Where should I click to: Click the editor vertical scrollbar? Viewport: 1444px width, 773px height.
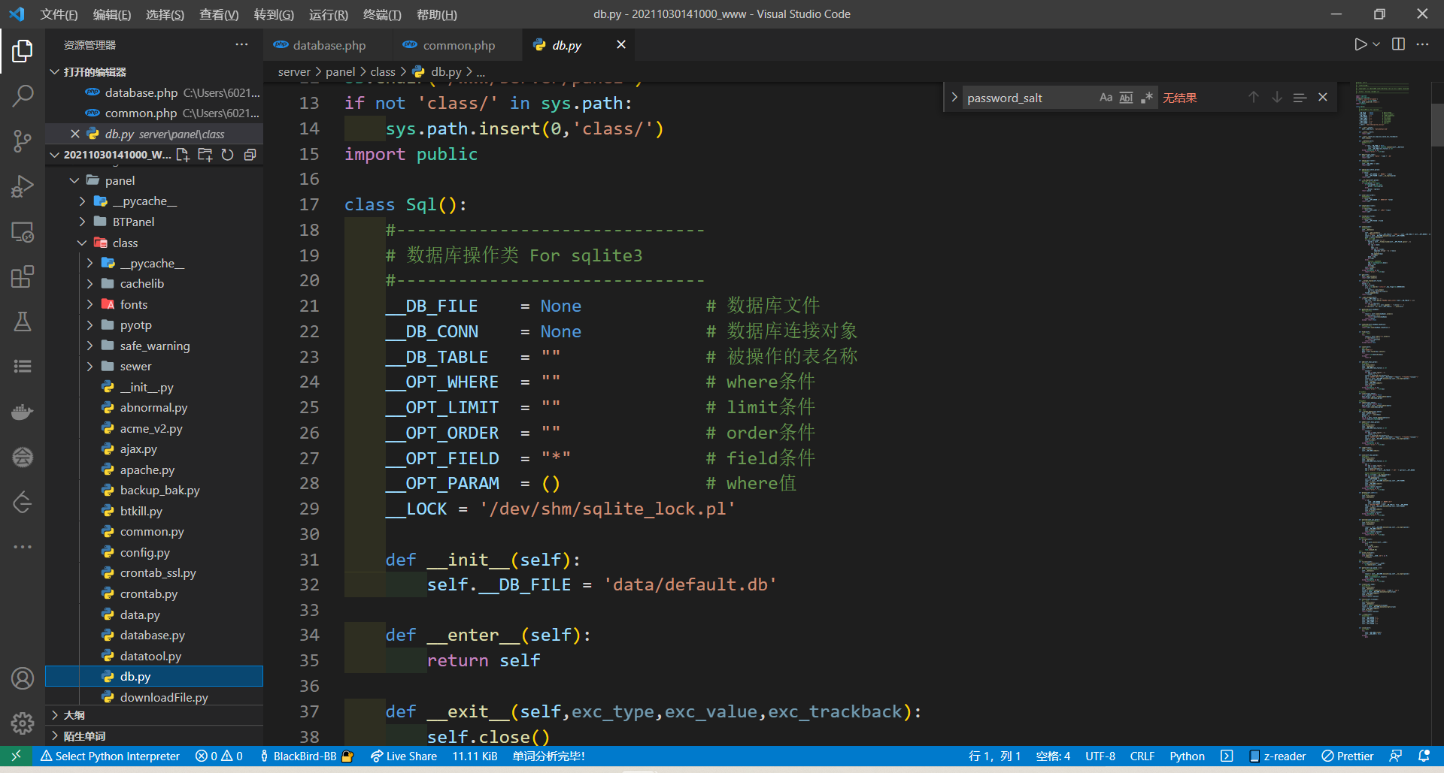1437,124
